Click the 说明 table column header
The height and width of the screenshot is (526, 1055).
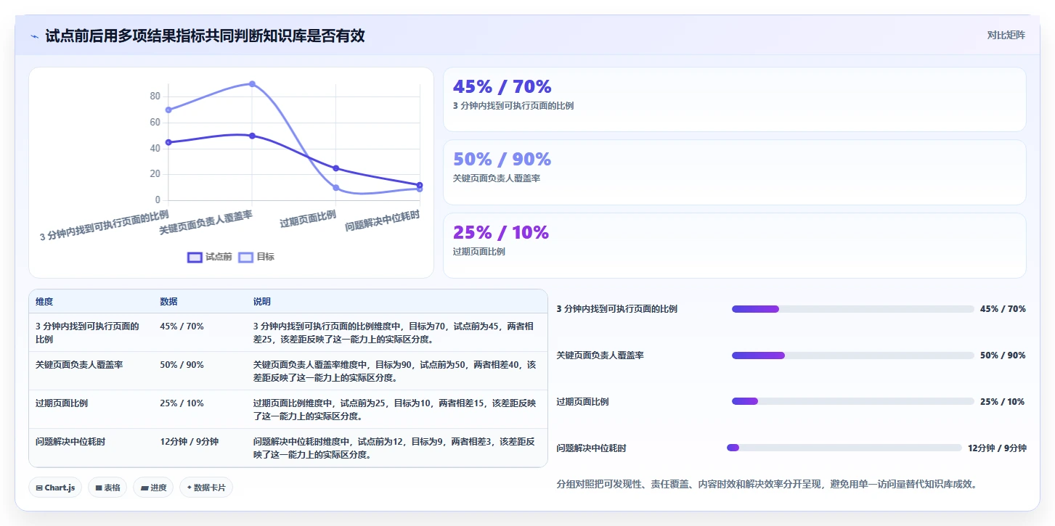click(x=262, y=302)
